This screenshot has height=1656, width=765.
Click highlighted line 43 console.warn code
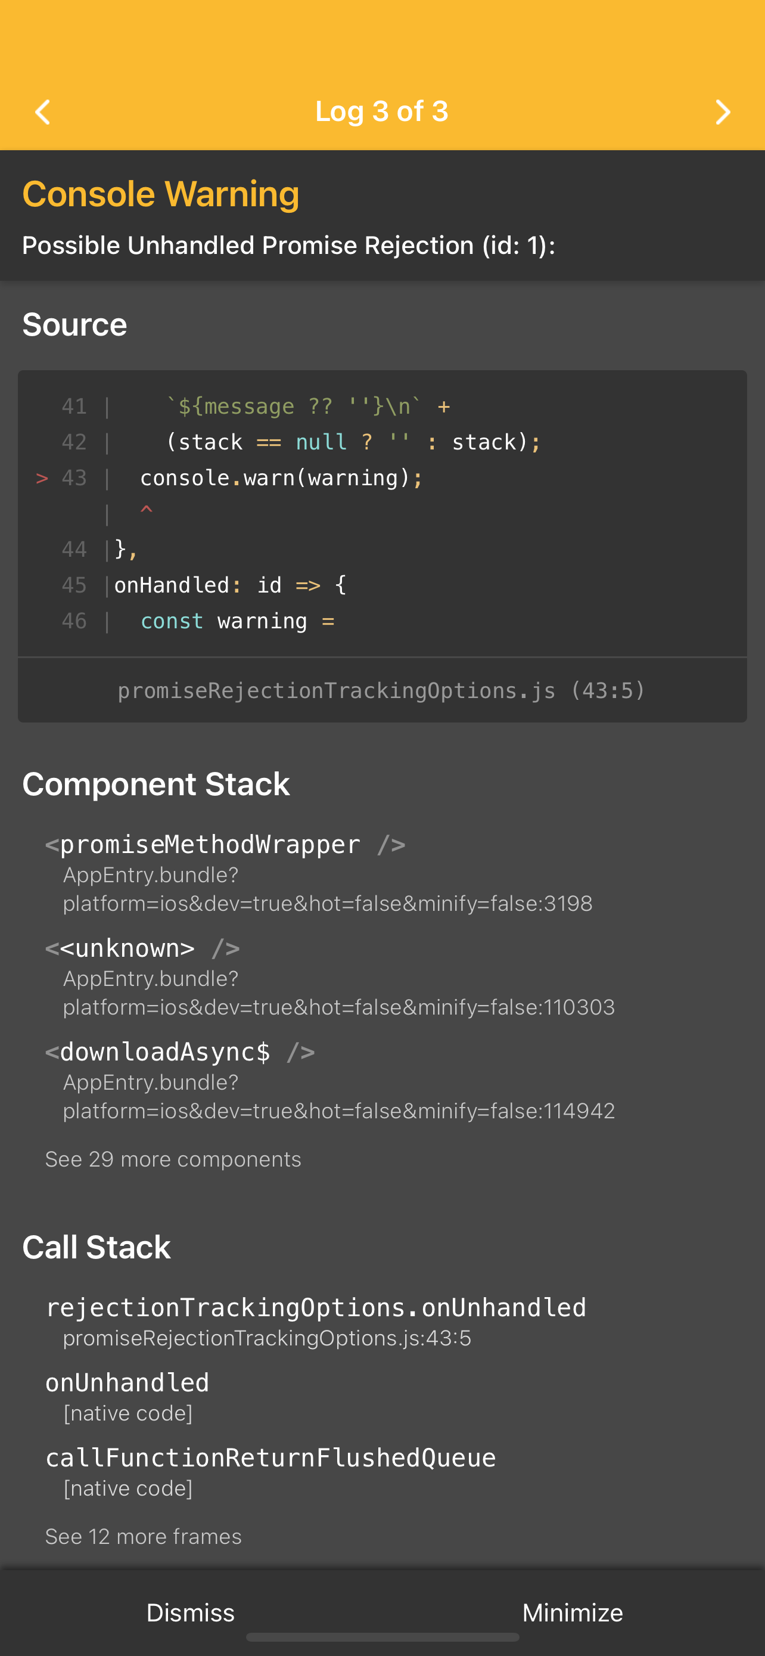point(281,477)
